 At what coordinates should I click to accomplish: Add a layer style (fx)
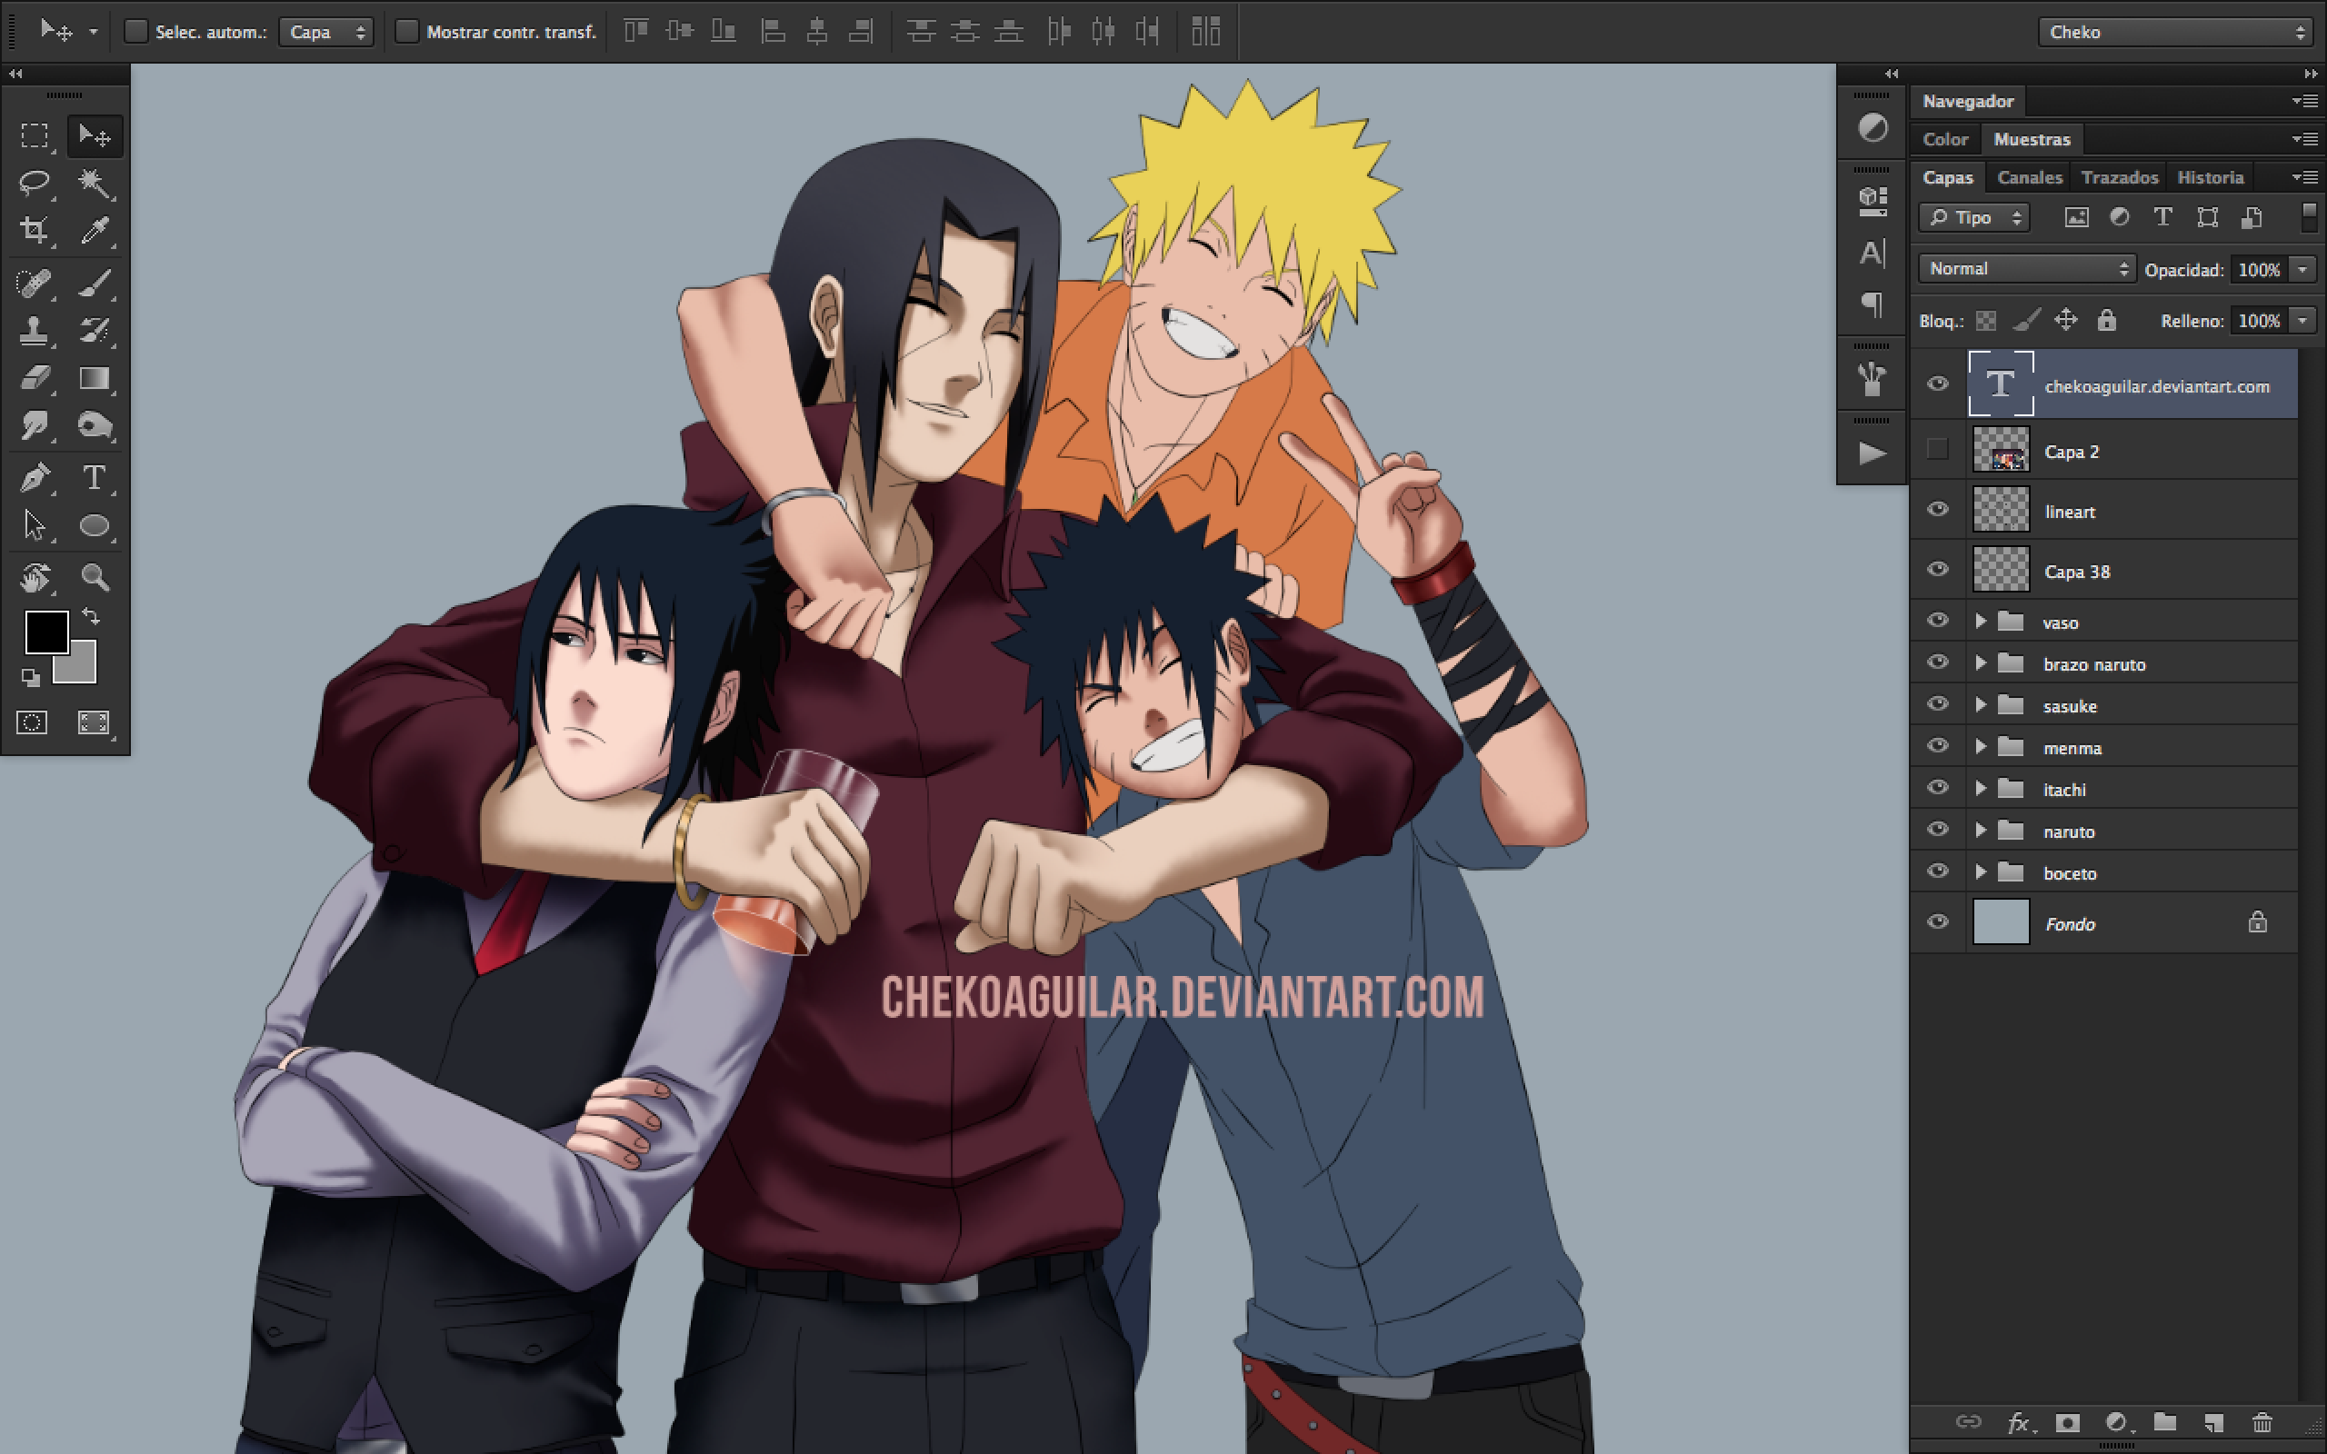pos(2019,1422)
